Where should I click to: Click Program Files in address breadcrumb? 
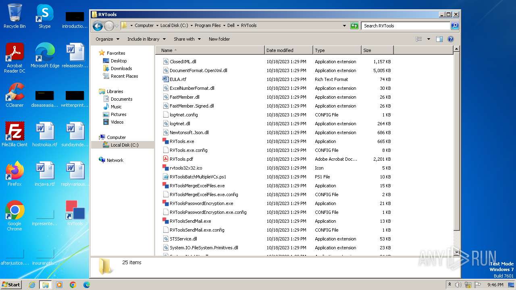point(208,25)
